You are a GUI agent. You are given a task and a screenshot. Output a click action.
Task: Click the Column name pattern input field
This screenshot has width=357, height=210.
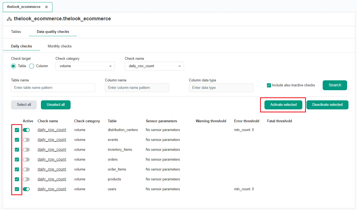[x=137, y=88]
